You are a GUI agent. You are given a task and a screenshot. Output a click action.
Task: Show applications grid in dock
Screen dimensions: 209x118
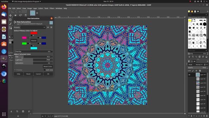4,114
